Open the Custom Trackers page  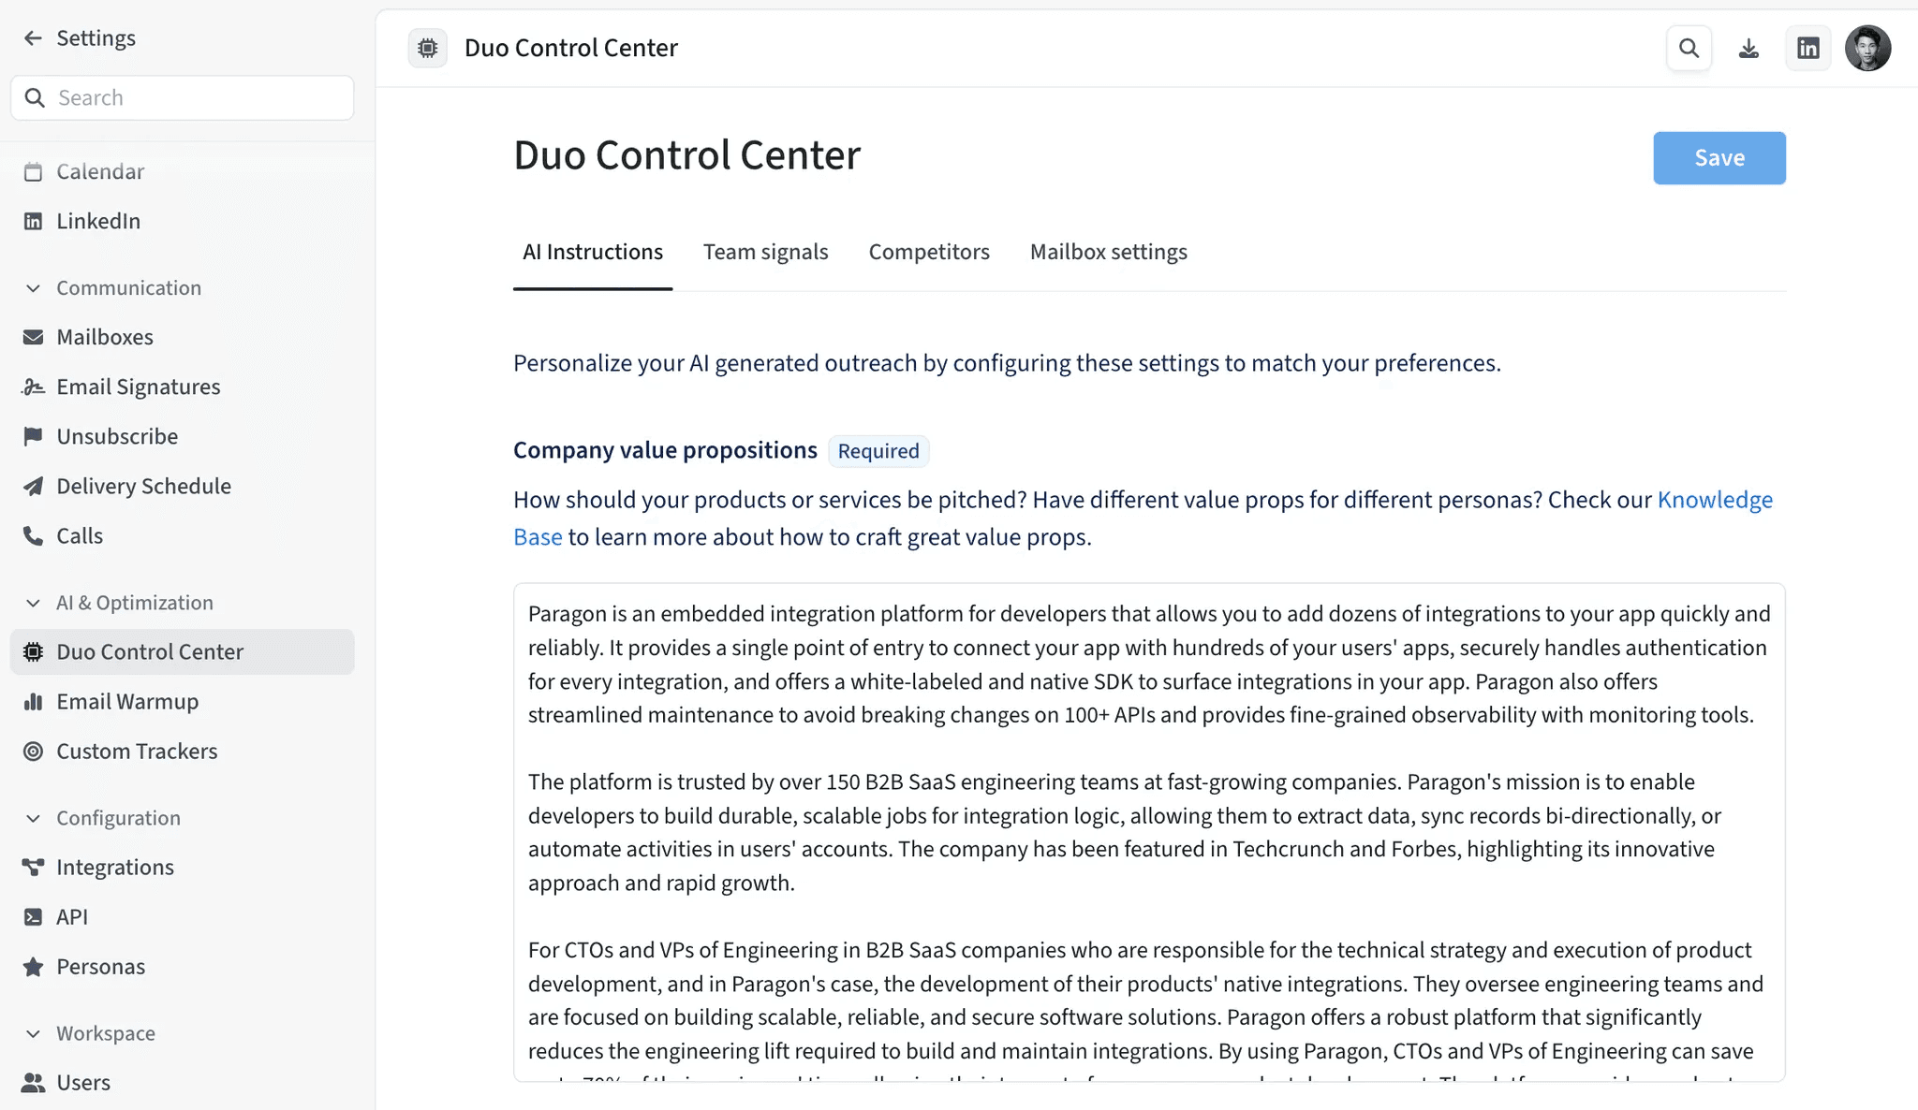137,751
